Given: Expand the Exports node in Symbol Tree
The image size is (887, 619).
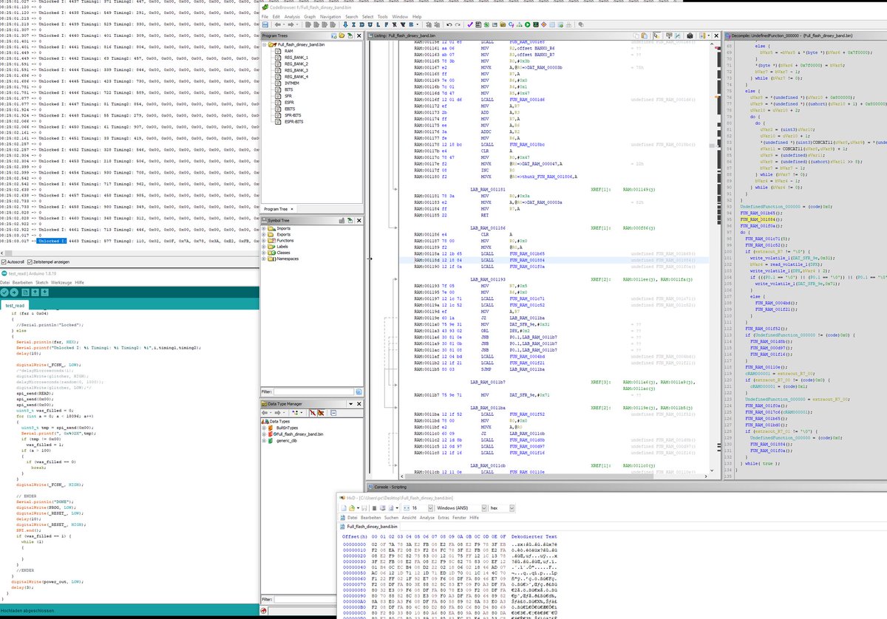Looking at the screenshot, I should [264, 234].
